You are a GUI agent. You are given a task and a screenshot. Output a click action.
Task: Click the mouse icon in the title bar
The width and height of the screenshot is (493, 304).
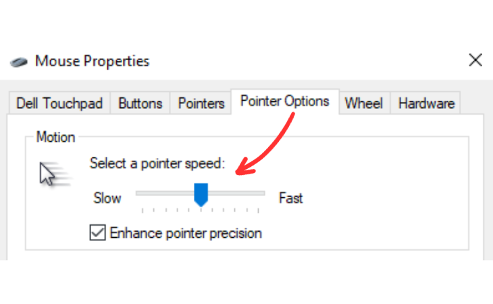click(x=19, y=61)
